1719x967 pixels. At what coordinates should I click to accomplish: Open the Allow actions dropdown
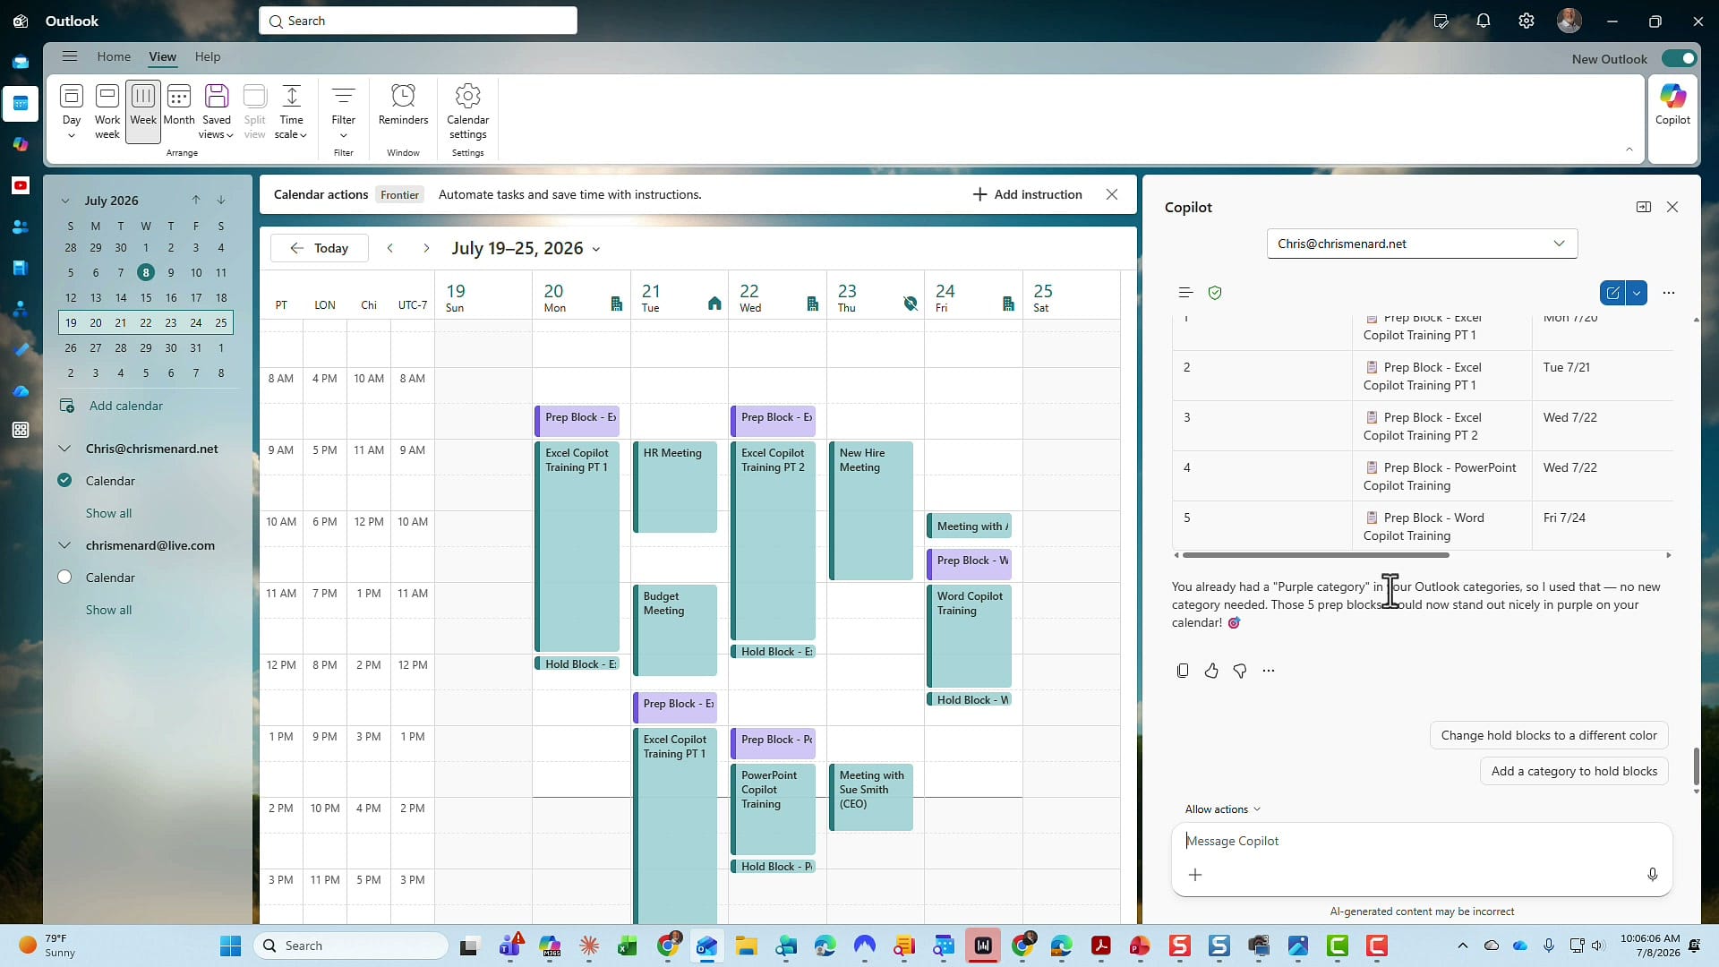pos(1222,809)
